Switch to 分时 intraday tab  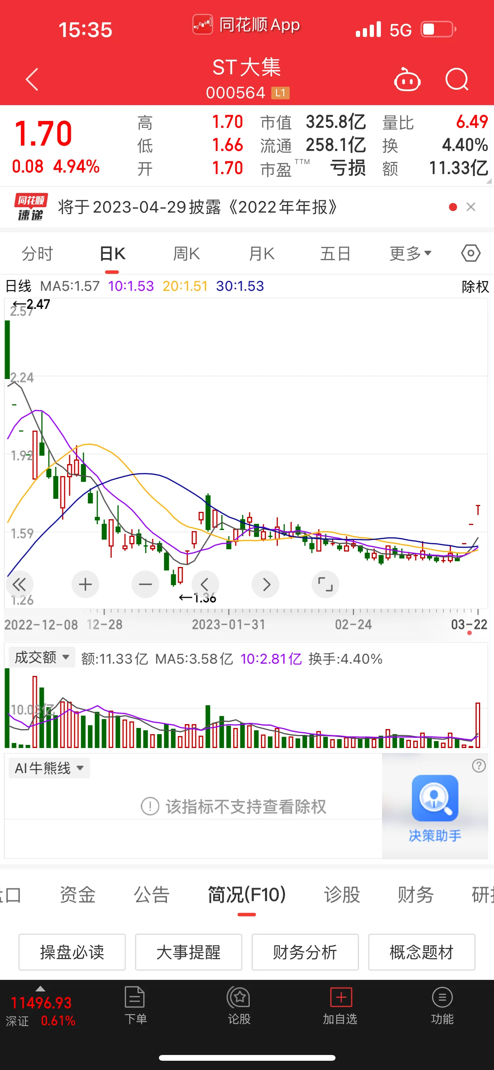point(37,253)
